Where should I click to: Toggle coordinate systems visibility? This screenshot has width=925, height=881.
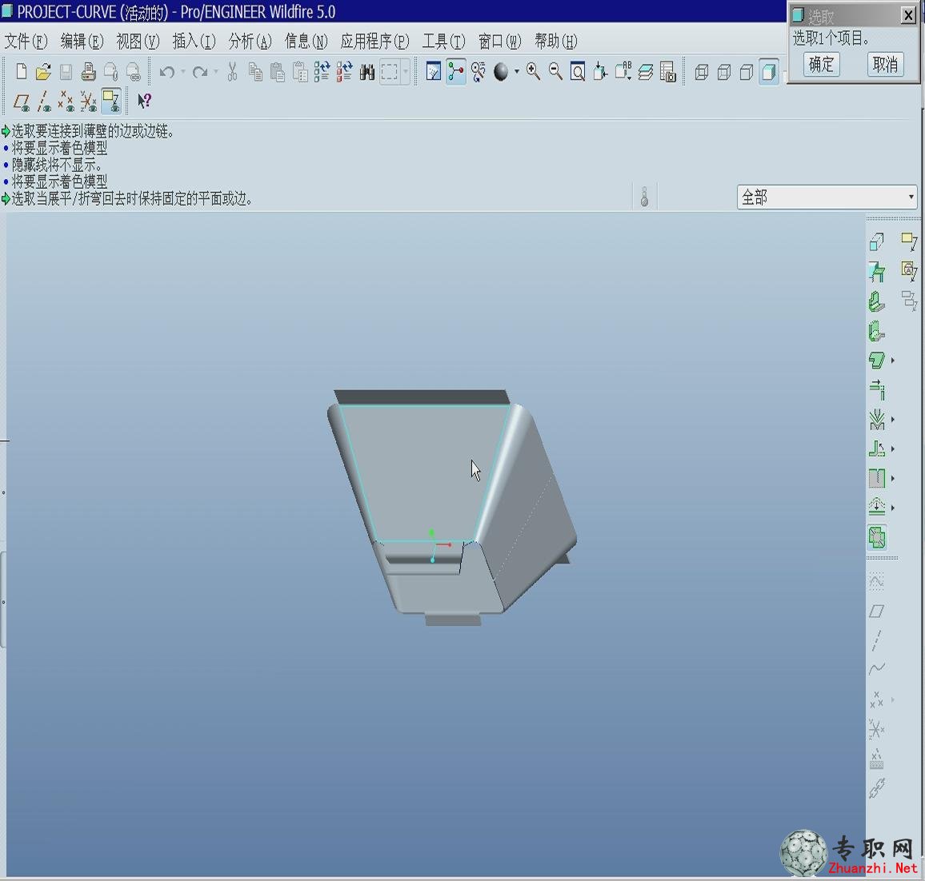(x=89, y=102)
